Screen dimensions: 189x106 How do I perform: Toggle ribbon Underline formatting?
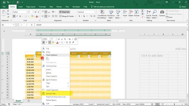click(20, 16)
